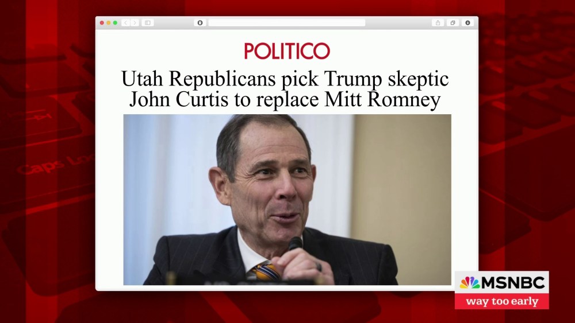Click the NBC peacock icon
The width and height of the screenshot is (575, 323).
[x=470, y=283]
